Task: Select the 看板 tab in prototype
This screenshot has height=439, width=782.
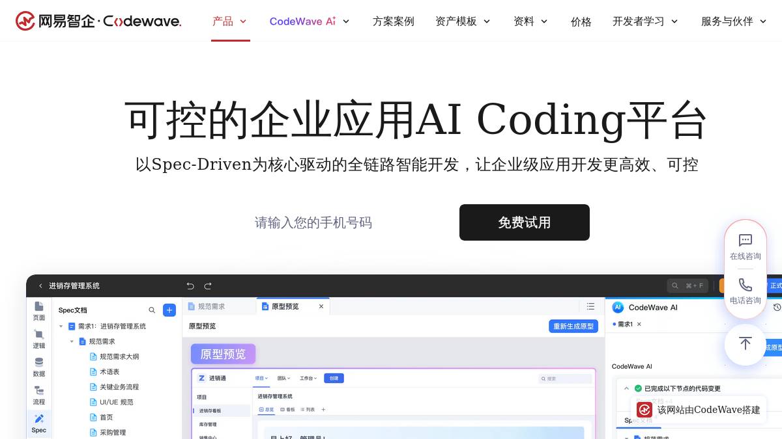Action: coord(288,410)
